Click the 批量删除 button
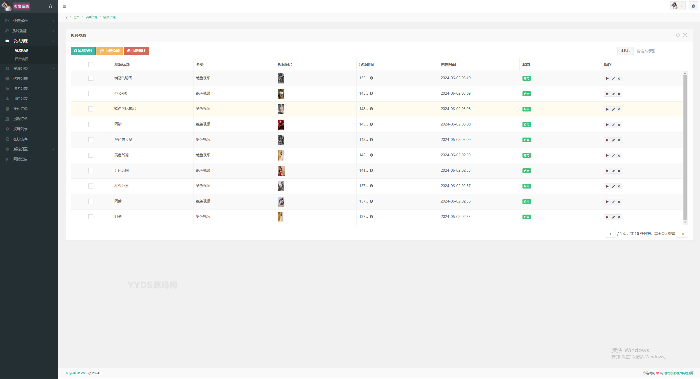 tap(136, 51)
